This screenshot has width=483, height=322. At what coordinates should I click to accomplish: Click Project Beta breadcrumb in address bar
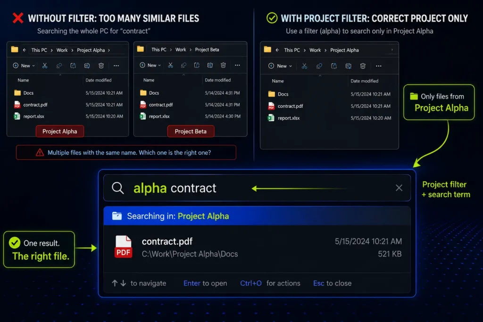[x=207, y=50]
